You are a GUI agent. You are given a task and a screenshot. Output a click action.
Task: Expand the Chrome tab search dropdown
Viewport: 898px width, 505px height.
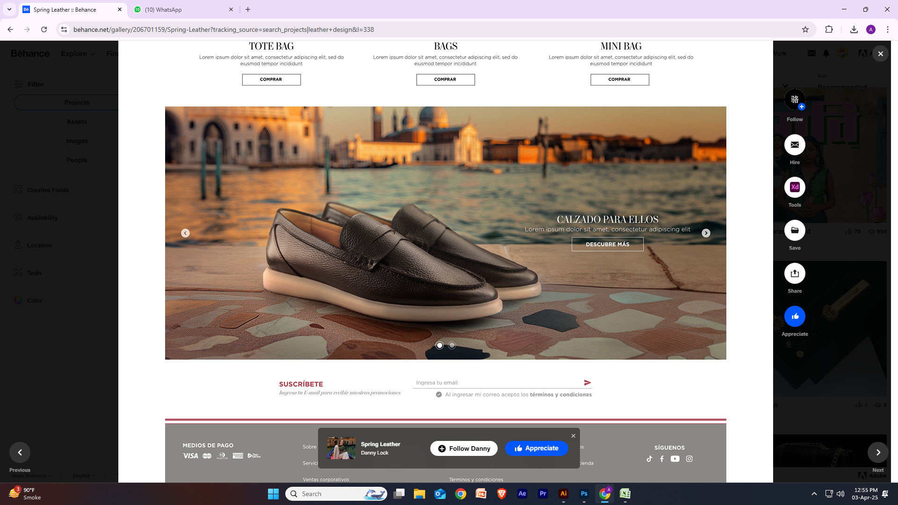[x=9, y=9]
